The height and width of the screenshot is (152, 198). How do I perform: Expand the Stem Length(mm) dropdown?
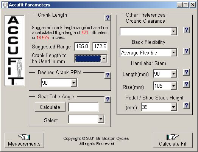(174, 74)
